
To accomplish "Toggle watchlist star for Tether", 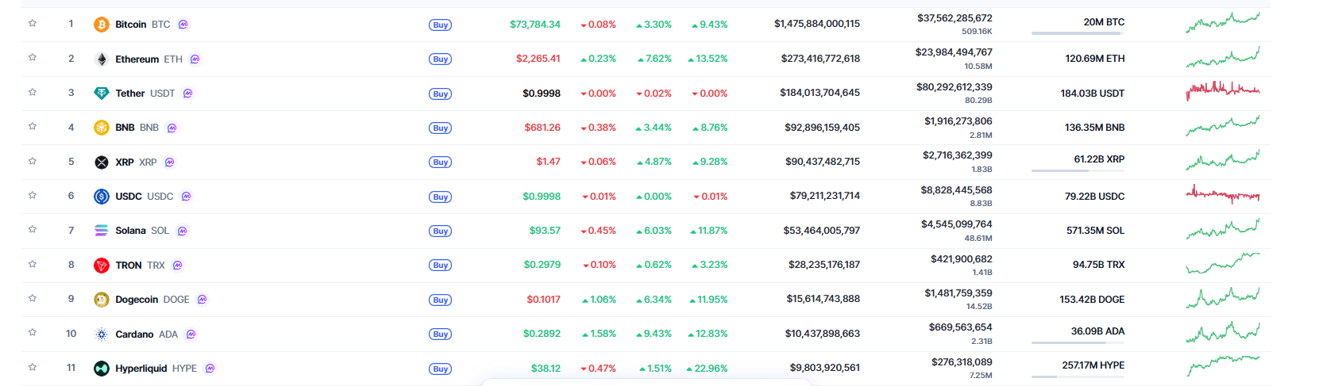I will [x=33, y=92].
